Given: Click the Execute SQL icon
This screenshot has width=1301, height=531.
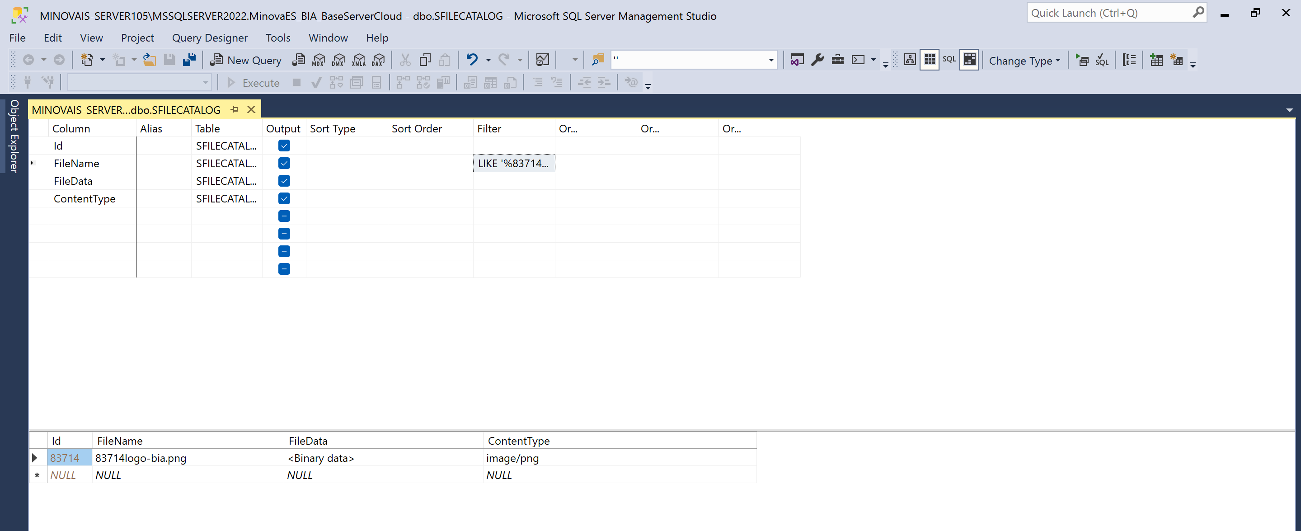Looking at the screenshot, I should [1082, 60].
